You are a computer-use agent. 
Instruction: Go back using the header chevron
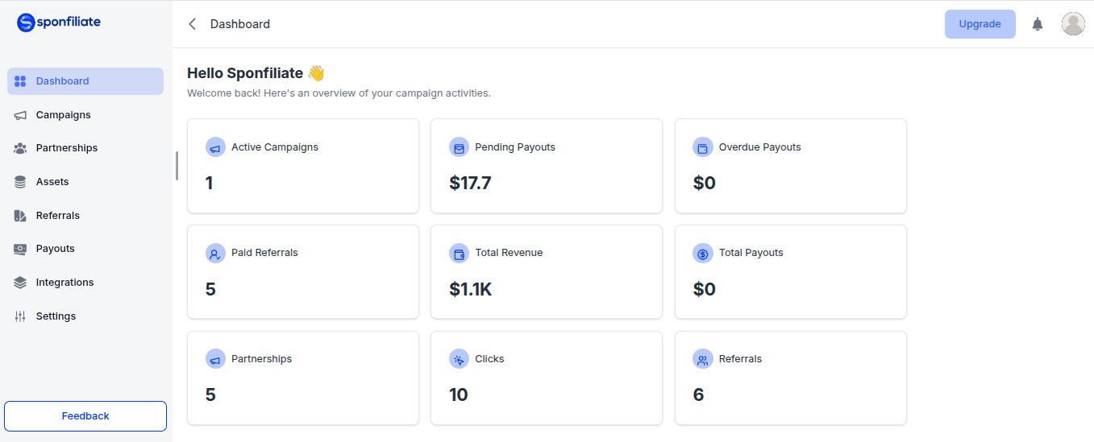click(192, 24)
